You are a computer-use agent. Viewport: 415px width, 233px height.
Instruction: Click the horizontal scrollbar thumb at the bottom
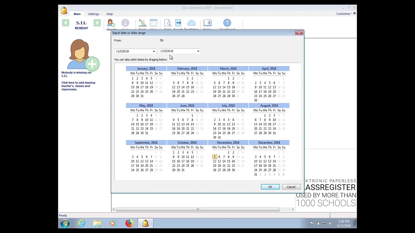point(198,209)
